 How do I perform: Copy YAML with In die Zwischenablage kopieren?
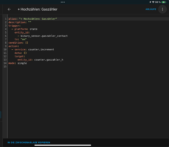tap(29, 142)
